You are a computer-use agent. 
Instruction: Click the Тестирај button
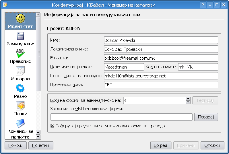click(x=205, y=100)
